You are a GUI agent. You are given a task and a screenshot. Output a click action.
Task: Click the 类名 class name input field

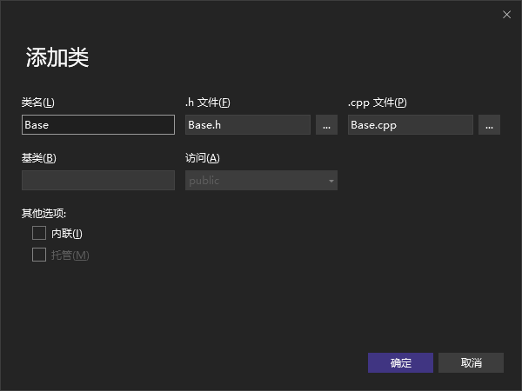pos(98,124)
